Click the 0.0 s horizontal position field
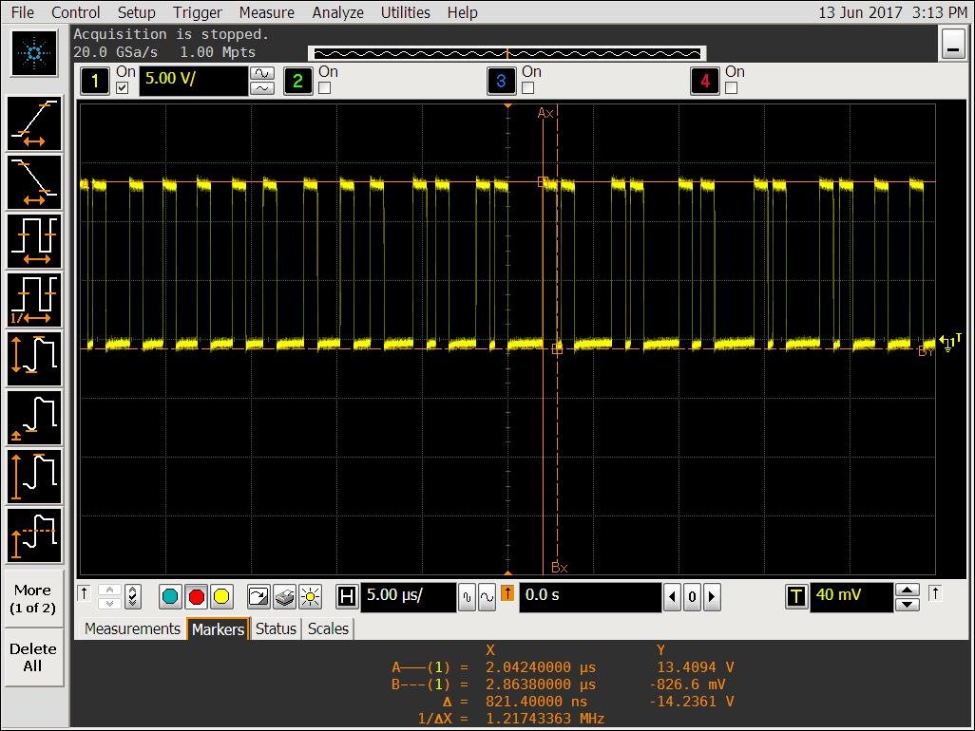The height and width of the screenshot is (731, 975). pyautogui.click(x=590, y=597)
